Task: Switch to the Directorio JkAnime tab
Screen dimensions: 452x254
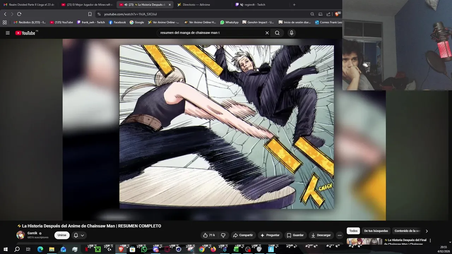Action: [x=203, y=5]
